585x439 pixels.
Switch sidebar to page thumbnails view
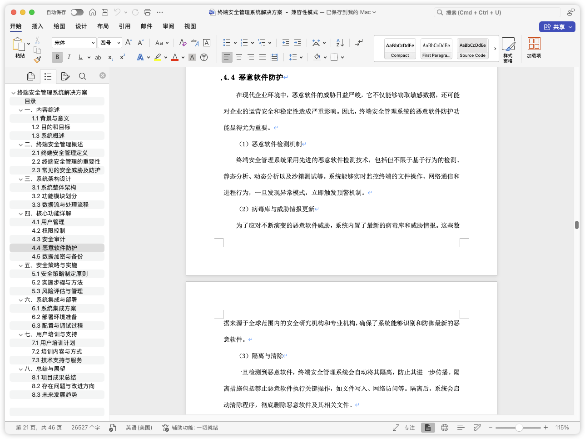tap(30, 76)
